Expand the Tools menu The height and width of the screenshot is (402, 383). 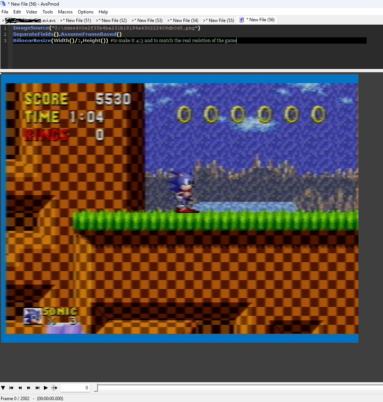[48, 12]
